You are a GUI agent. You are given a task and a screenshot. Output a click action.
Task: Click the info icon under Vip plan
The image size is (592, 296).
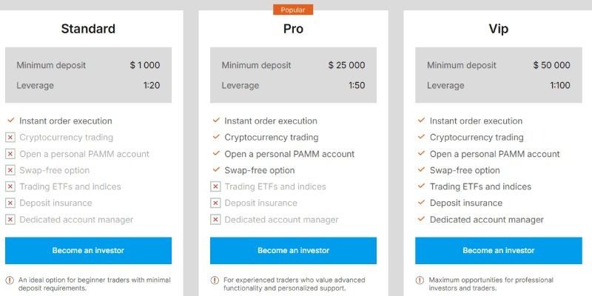tap(420, 280)
